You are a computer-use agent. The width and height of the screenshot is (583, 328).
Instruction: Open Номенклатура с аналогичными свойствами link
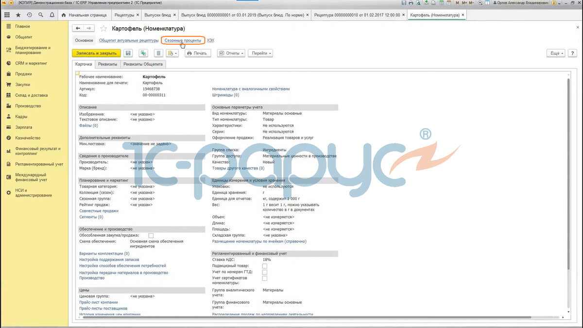[x=251, y=89]
